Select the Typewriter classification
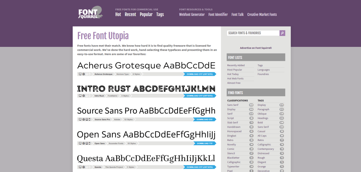This screenshot has width=361, height=172. coord(233,166)
